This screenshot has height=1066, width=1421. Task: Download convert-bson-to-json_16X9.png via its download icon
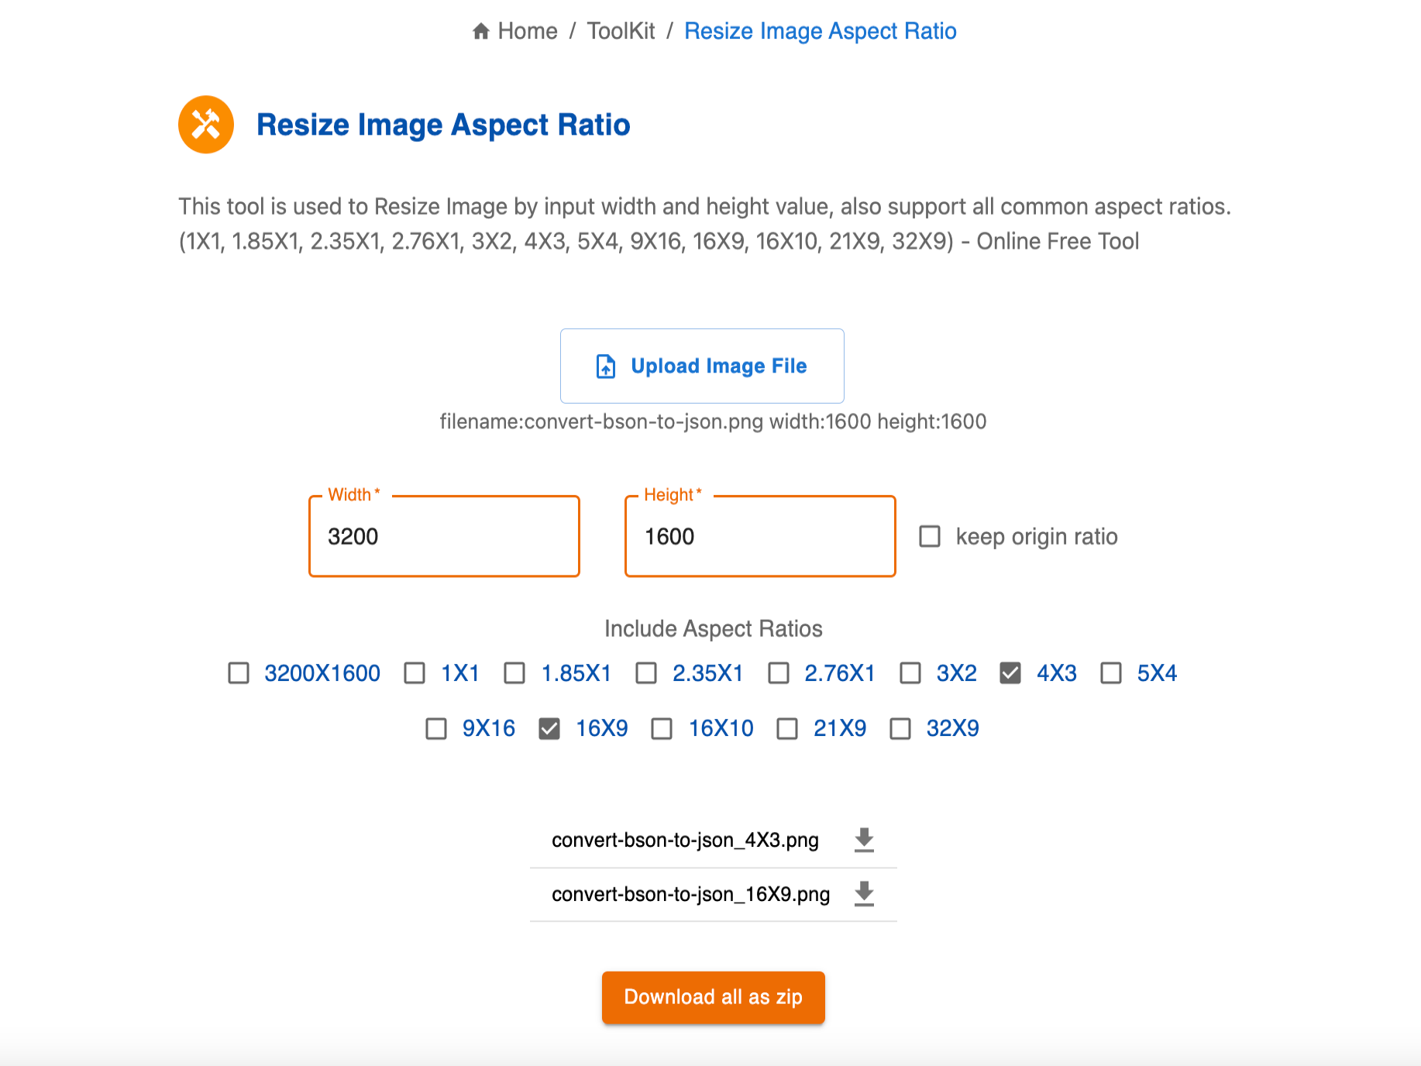(x=863, y=893)
